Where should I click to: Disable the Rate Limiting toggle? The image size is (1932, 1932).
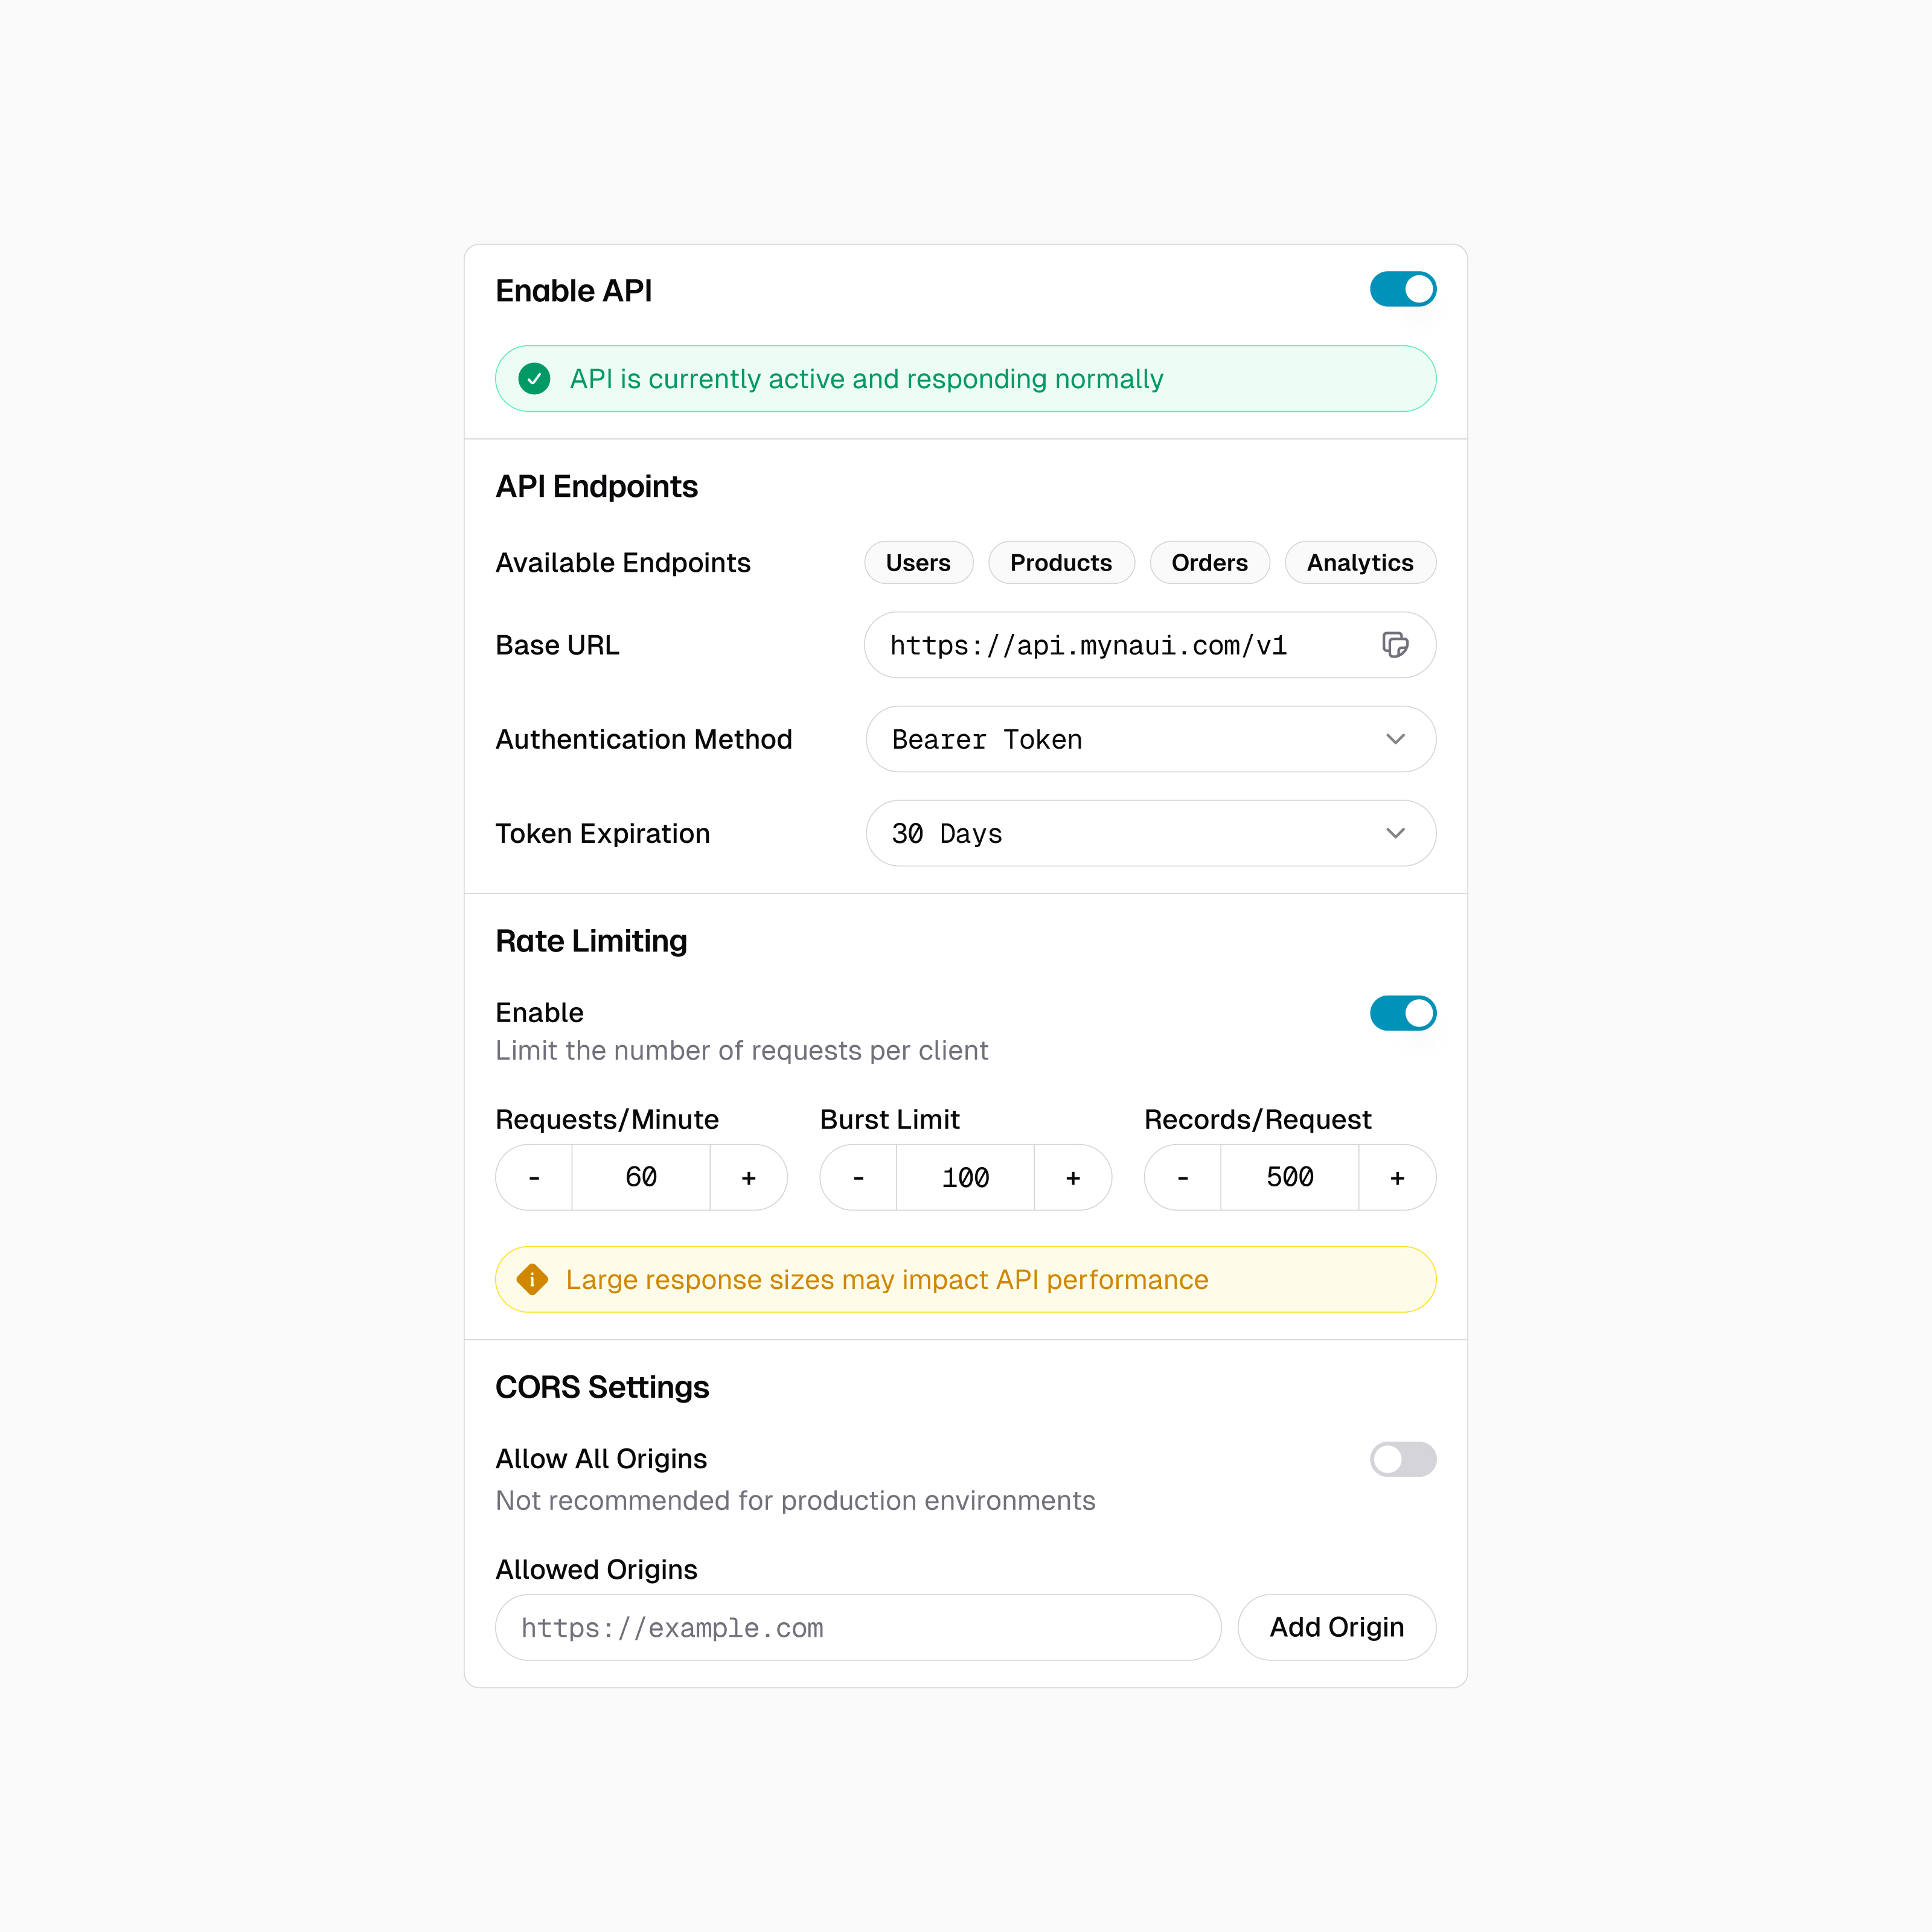coord(1402,1013)
